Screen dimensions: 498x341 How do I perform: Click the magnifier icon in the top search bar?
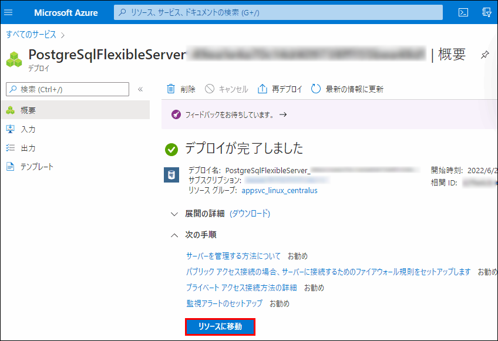coord(122,12)
